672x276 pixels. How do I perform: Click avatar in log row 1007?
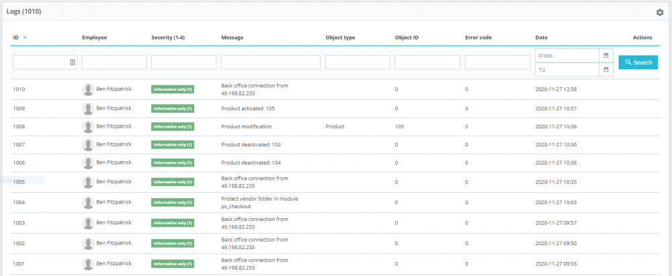click(x=88, y=145)
